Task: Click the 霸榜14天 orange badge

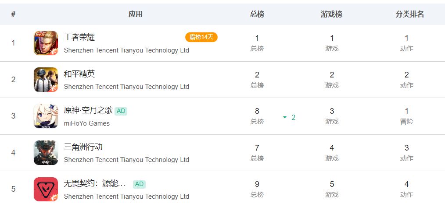Action: 201,37
